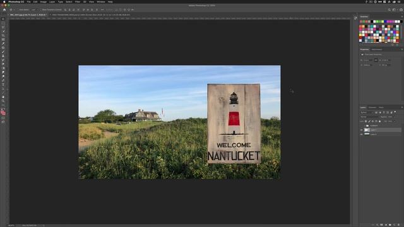404x227 pixels.
Task: Select the Lasso tool
Action: tap(3, 27)
